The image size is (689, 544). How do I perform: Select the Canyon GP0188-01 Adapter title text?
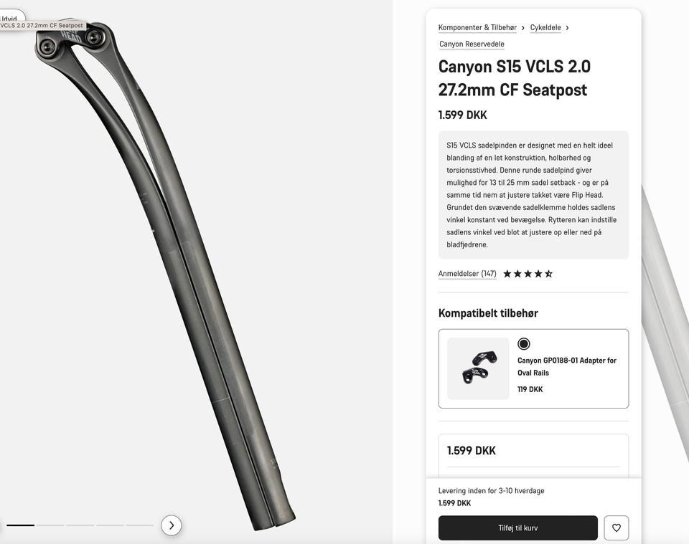click(567, 366)
